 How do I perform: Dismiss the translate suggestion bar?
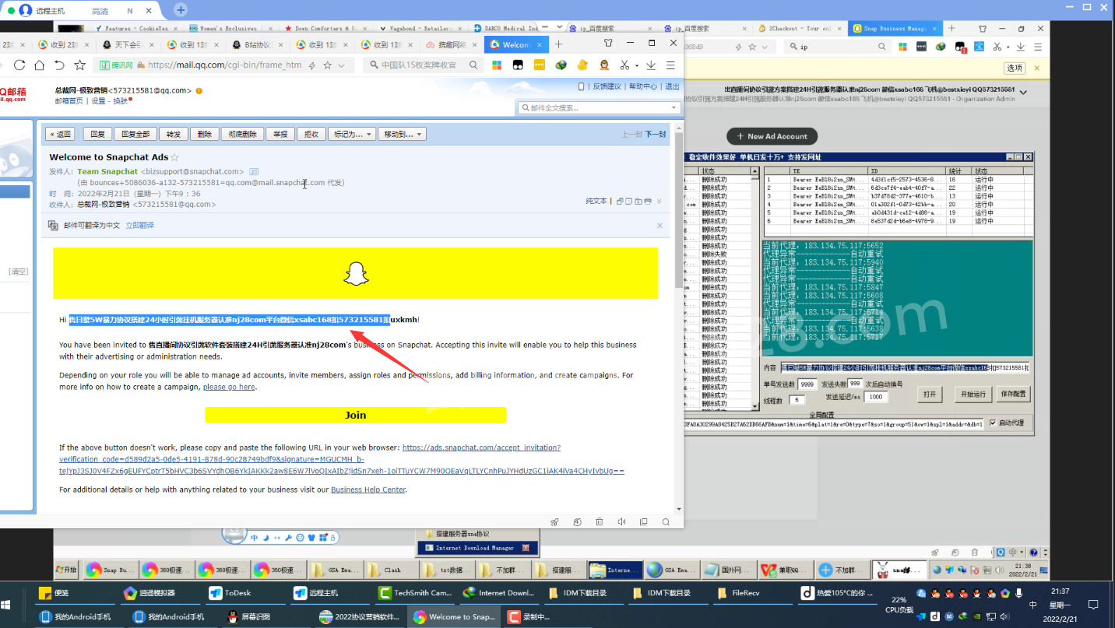click(x=660, y=226)
